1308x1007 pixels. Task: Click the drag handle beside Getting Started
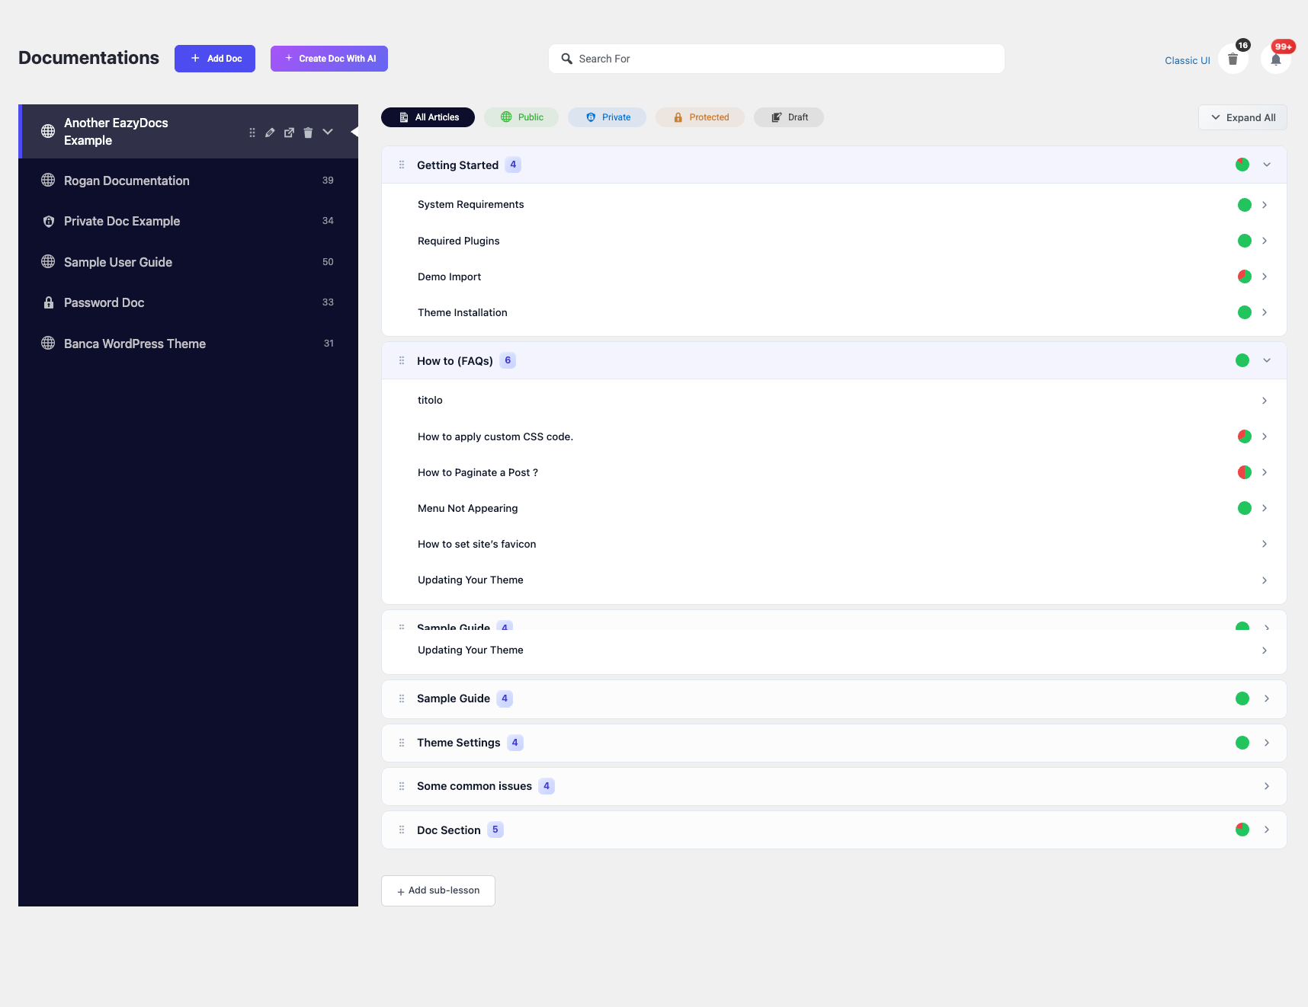point(402,165)
